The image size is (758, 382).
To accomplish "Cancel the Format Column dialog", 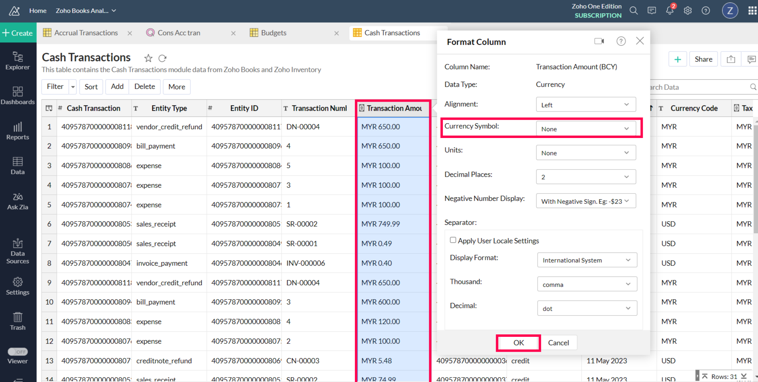I will 558,343.
